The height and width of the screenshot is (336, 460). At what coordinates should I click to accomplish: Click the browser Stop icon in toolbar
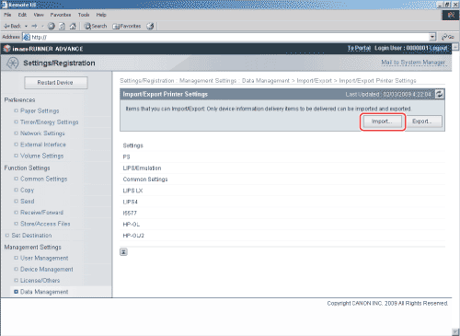52,27
